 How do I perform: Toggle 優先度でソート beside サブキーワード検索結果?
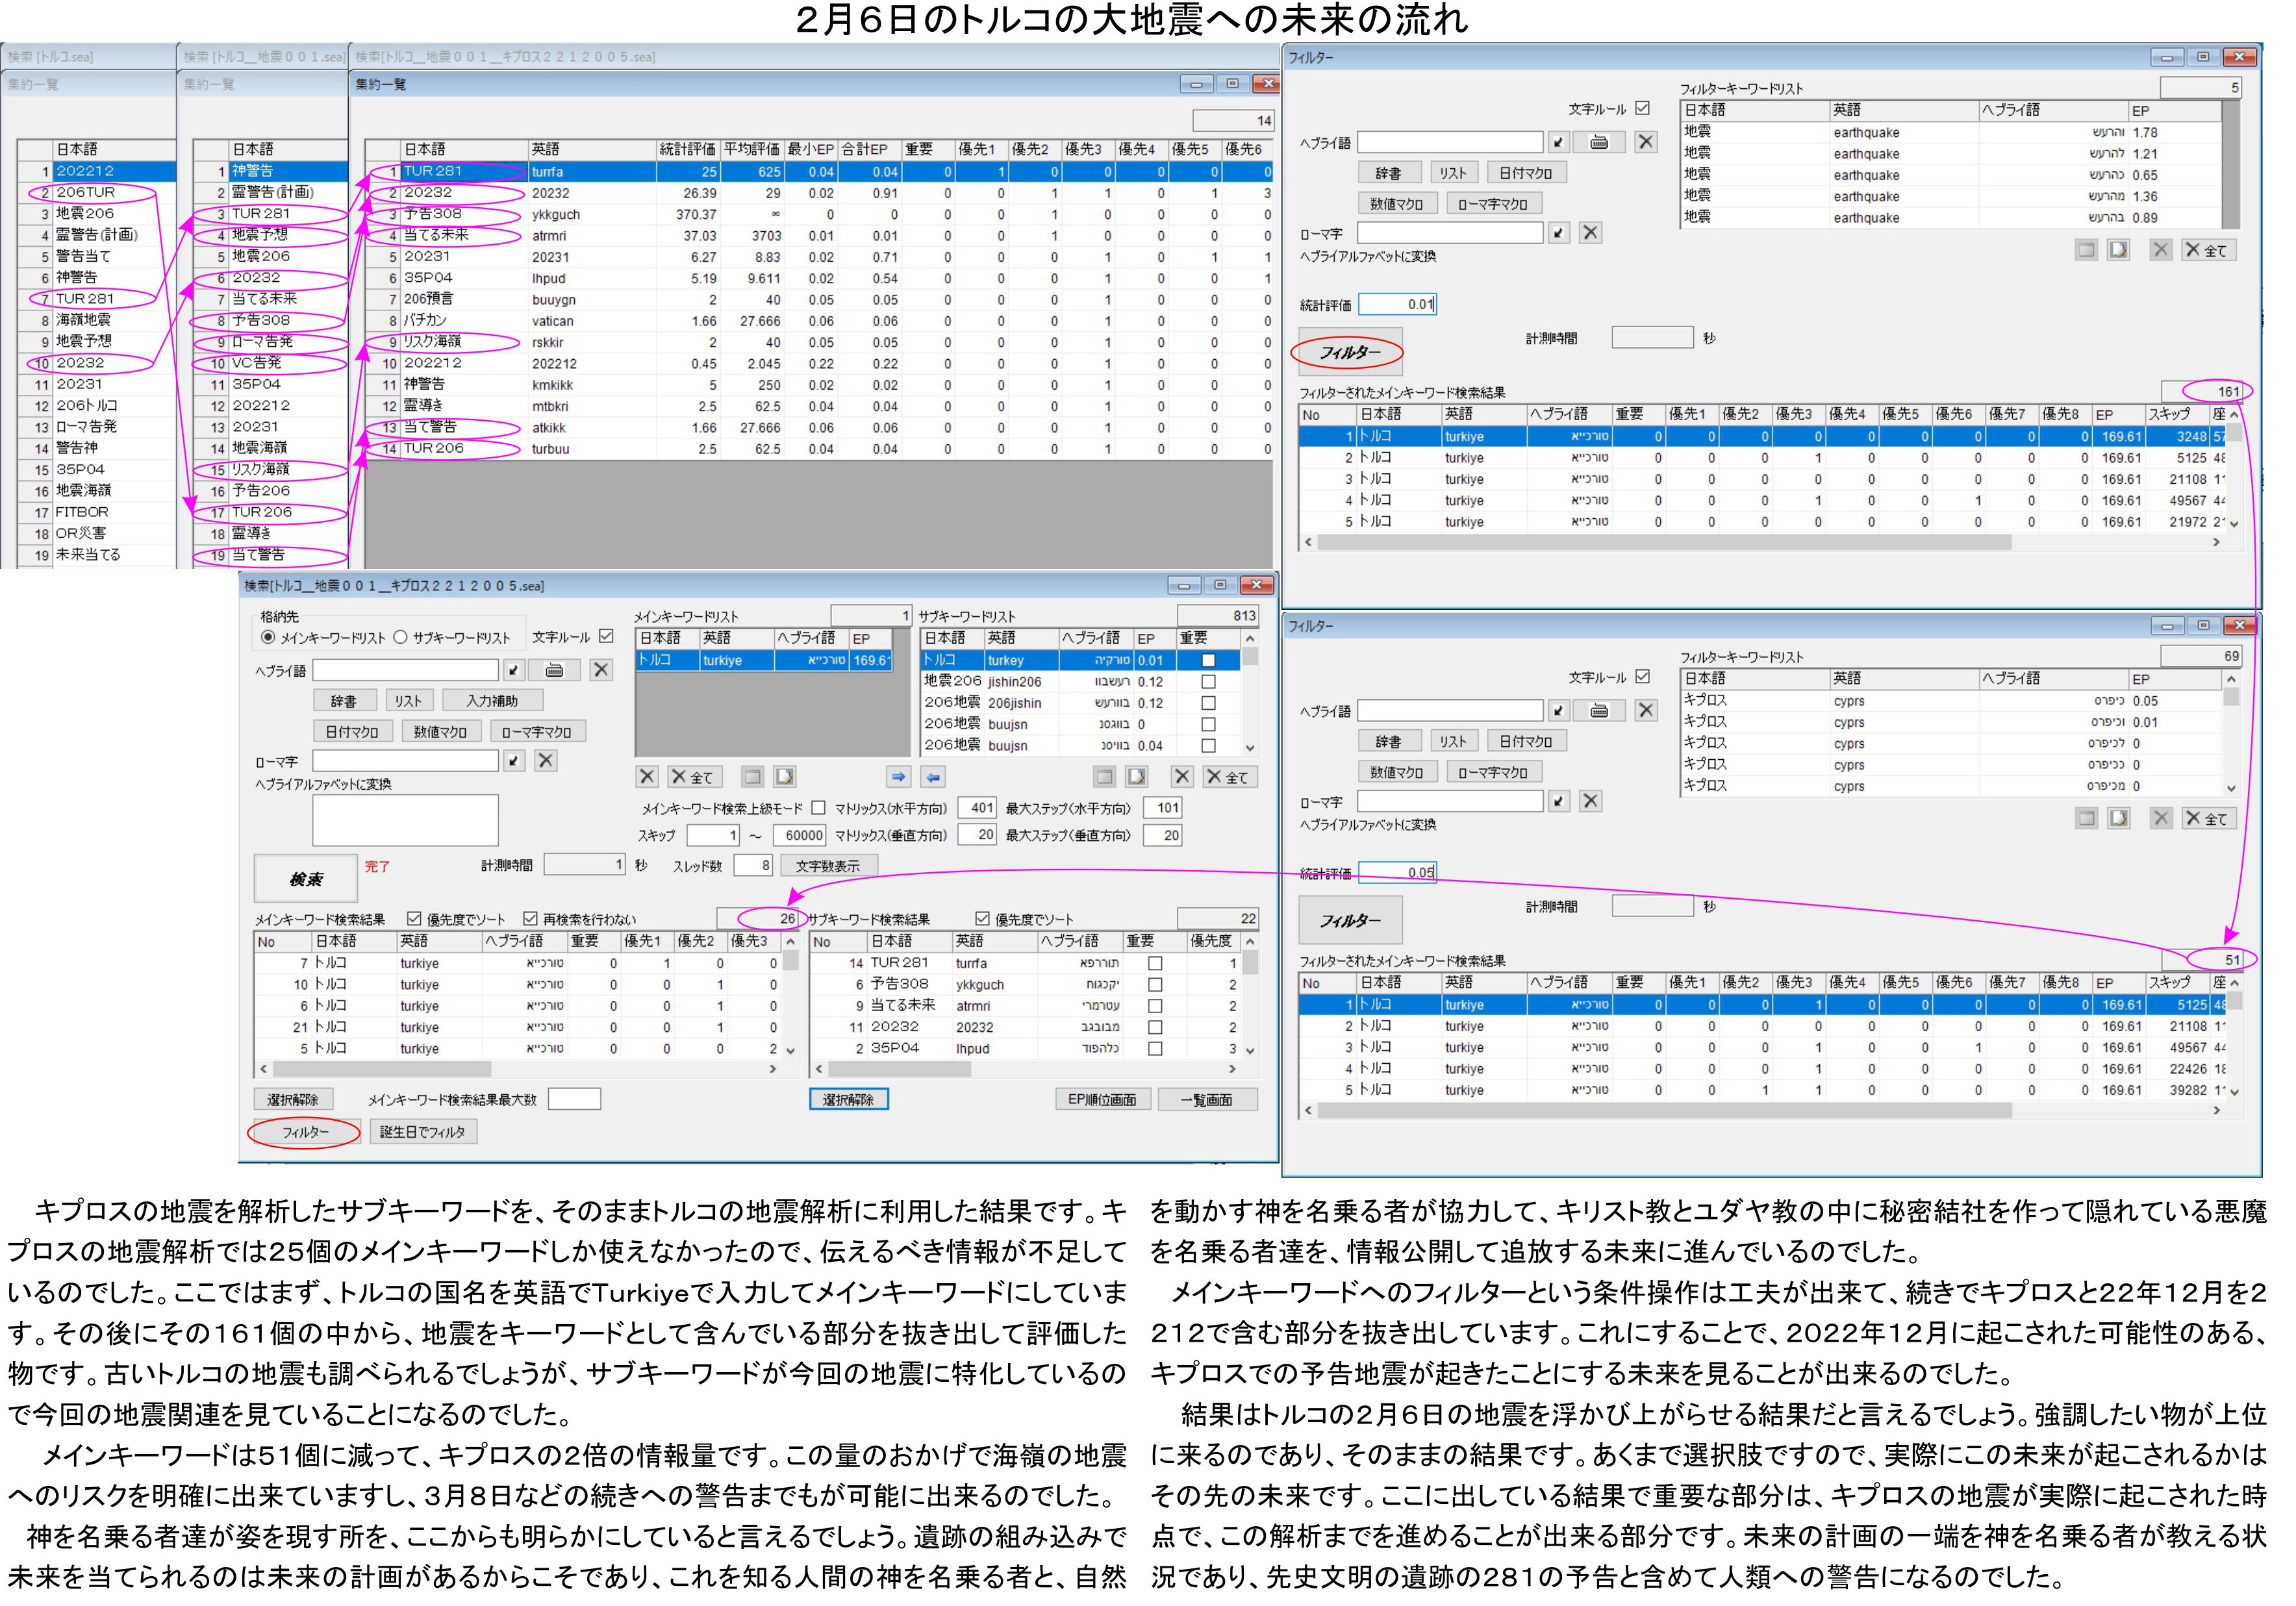point(982,918)
